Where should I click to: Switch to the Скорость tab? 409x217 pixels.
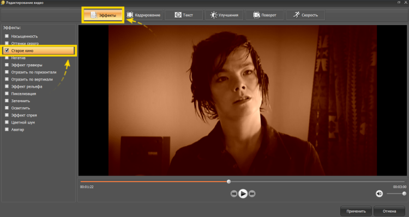[x=305, y=15]
